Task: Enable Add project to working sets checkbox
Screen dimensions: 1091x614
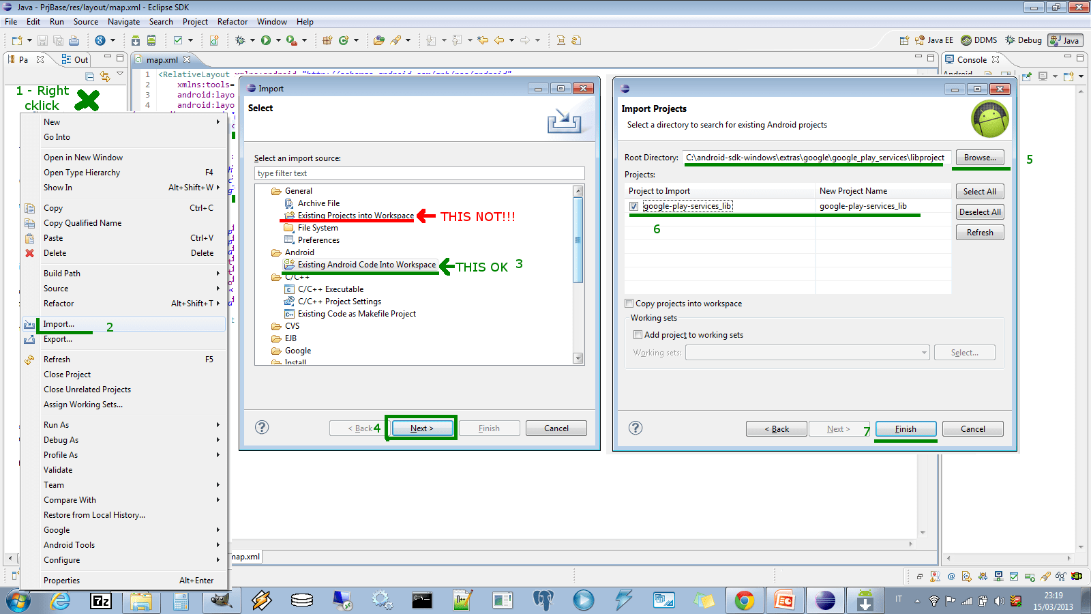Action: [638, 335]
